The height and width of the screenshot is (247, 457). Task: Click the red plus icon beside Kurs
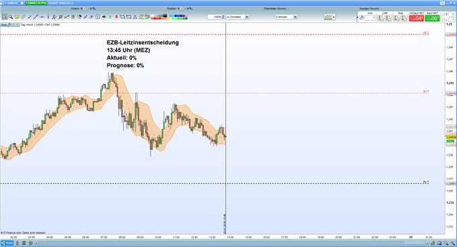[x=13, y=25]
